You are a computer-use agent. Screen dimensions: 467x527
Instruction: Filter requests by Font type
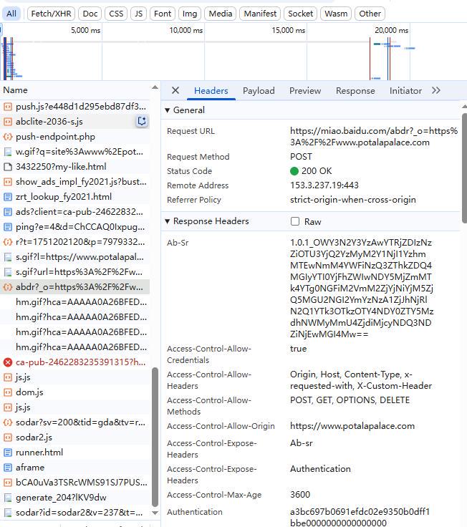tap(163, 14)
